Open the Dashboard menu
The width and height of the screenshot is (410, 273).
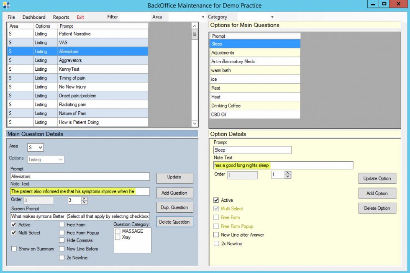pos(34,17)
